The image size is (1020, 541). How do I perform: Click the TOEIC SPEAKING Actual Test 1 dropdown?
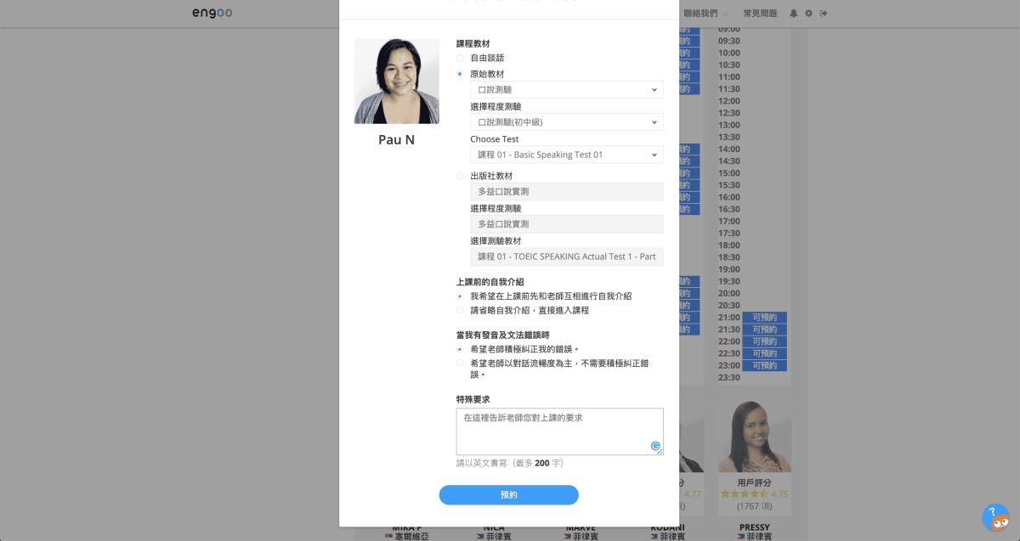pos(567,256)
